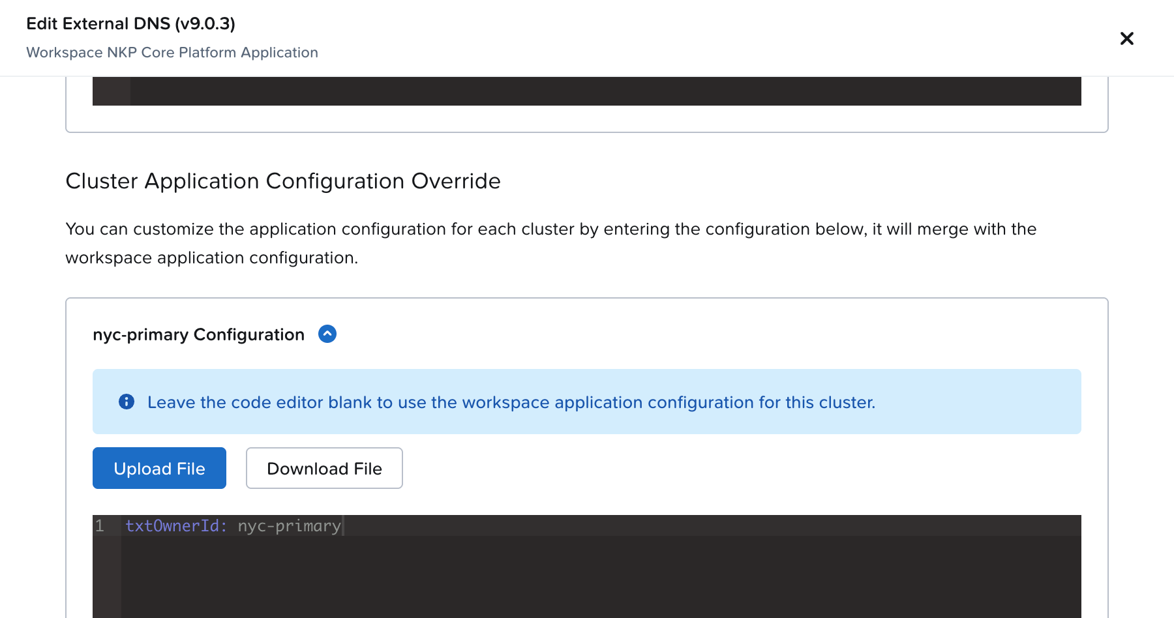The width and height of the screenshot is (1174, 618).
Task: Click the nyc-primary value in the editor
Action: pos(289,525)
